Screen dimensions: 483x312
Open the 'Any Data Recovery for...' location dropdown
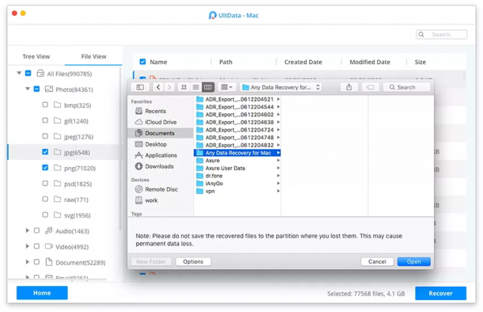(281, 87)
